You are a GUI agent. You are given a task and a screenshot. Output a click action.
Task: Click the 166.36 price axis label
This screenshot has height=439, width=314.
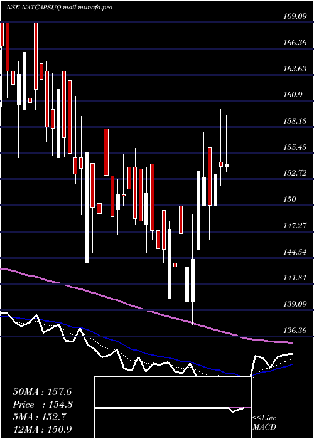(x=294, y=43)
